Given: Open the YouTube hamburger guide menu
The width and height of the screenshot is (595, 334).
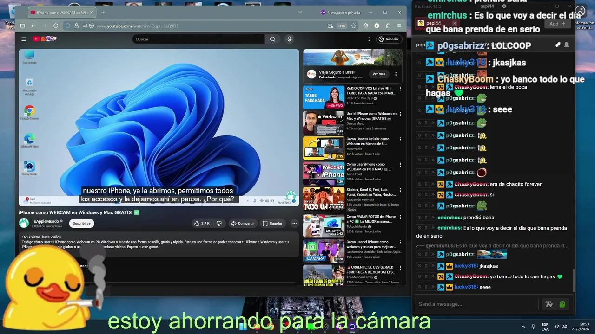Looking at the screenshot, I should coord(24,39).
